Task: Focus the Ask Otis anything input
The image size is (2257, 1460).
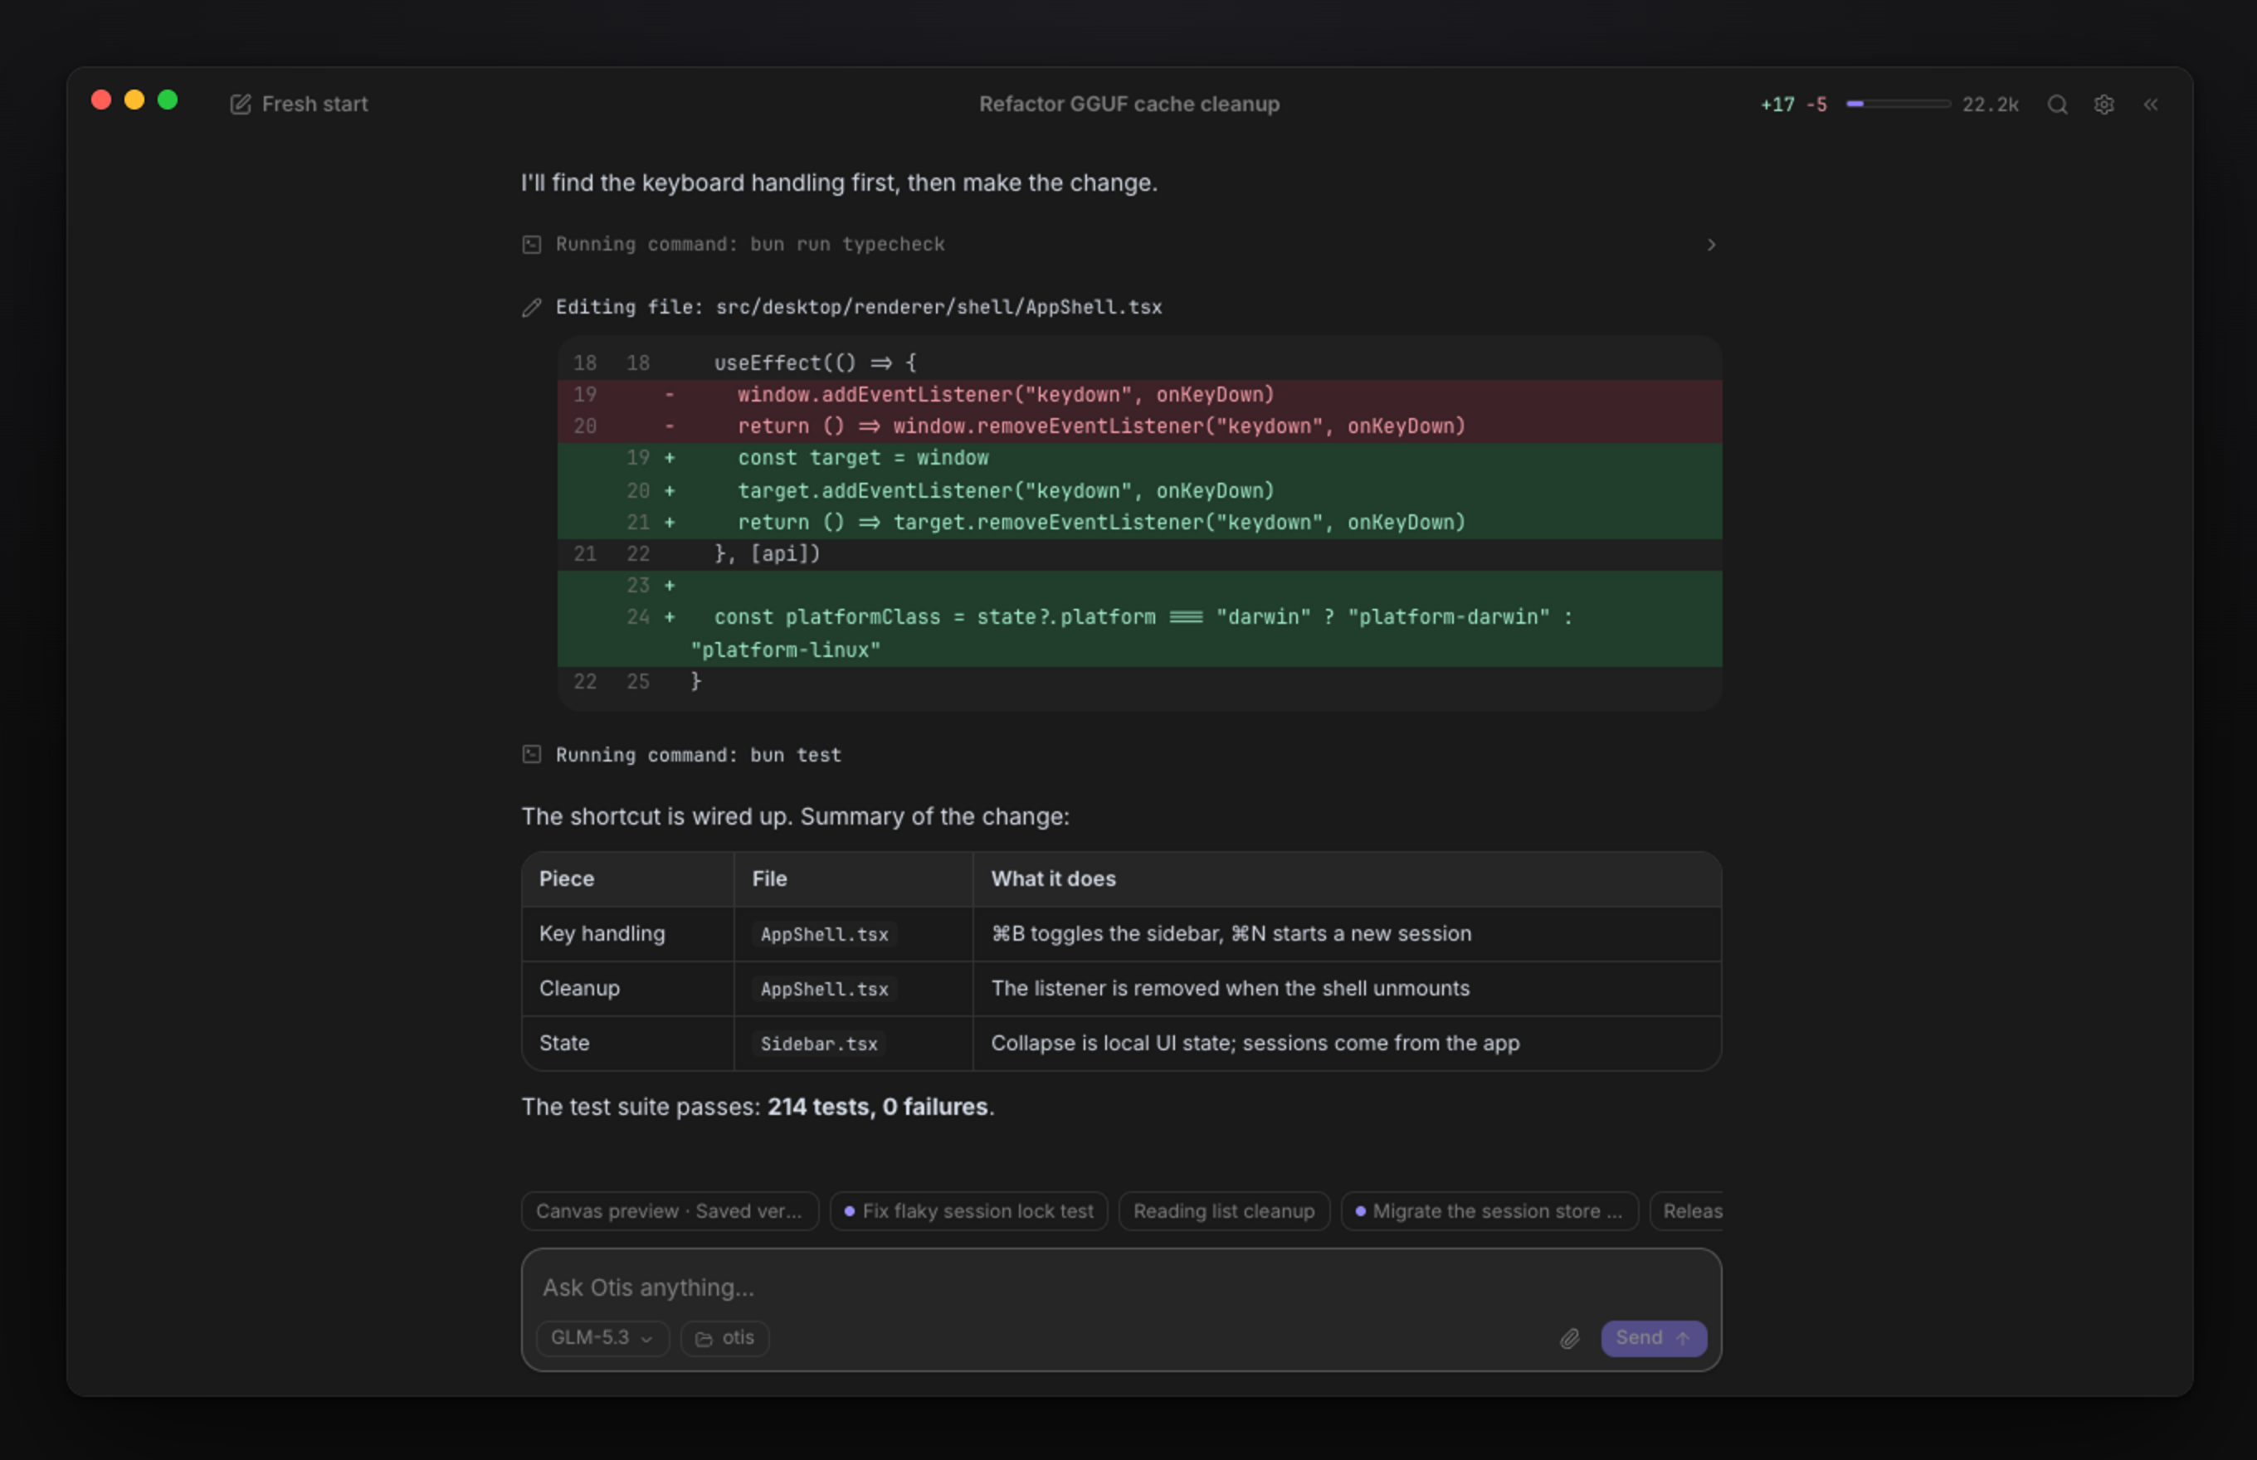Action: coord(1121,1287)
